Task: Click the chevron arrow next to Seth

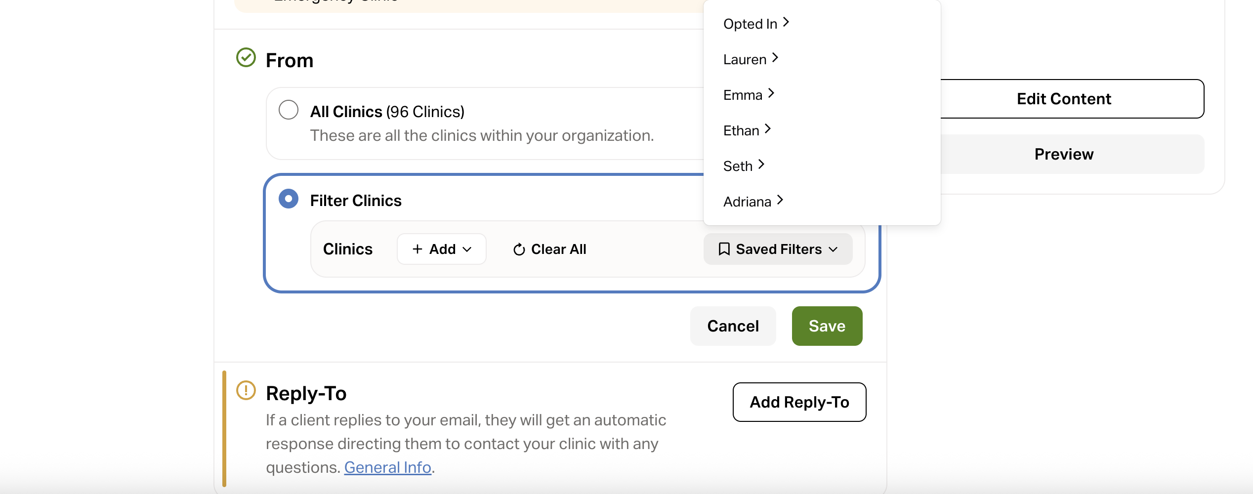Action: 761,165
